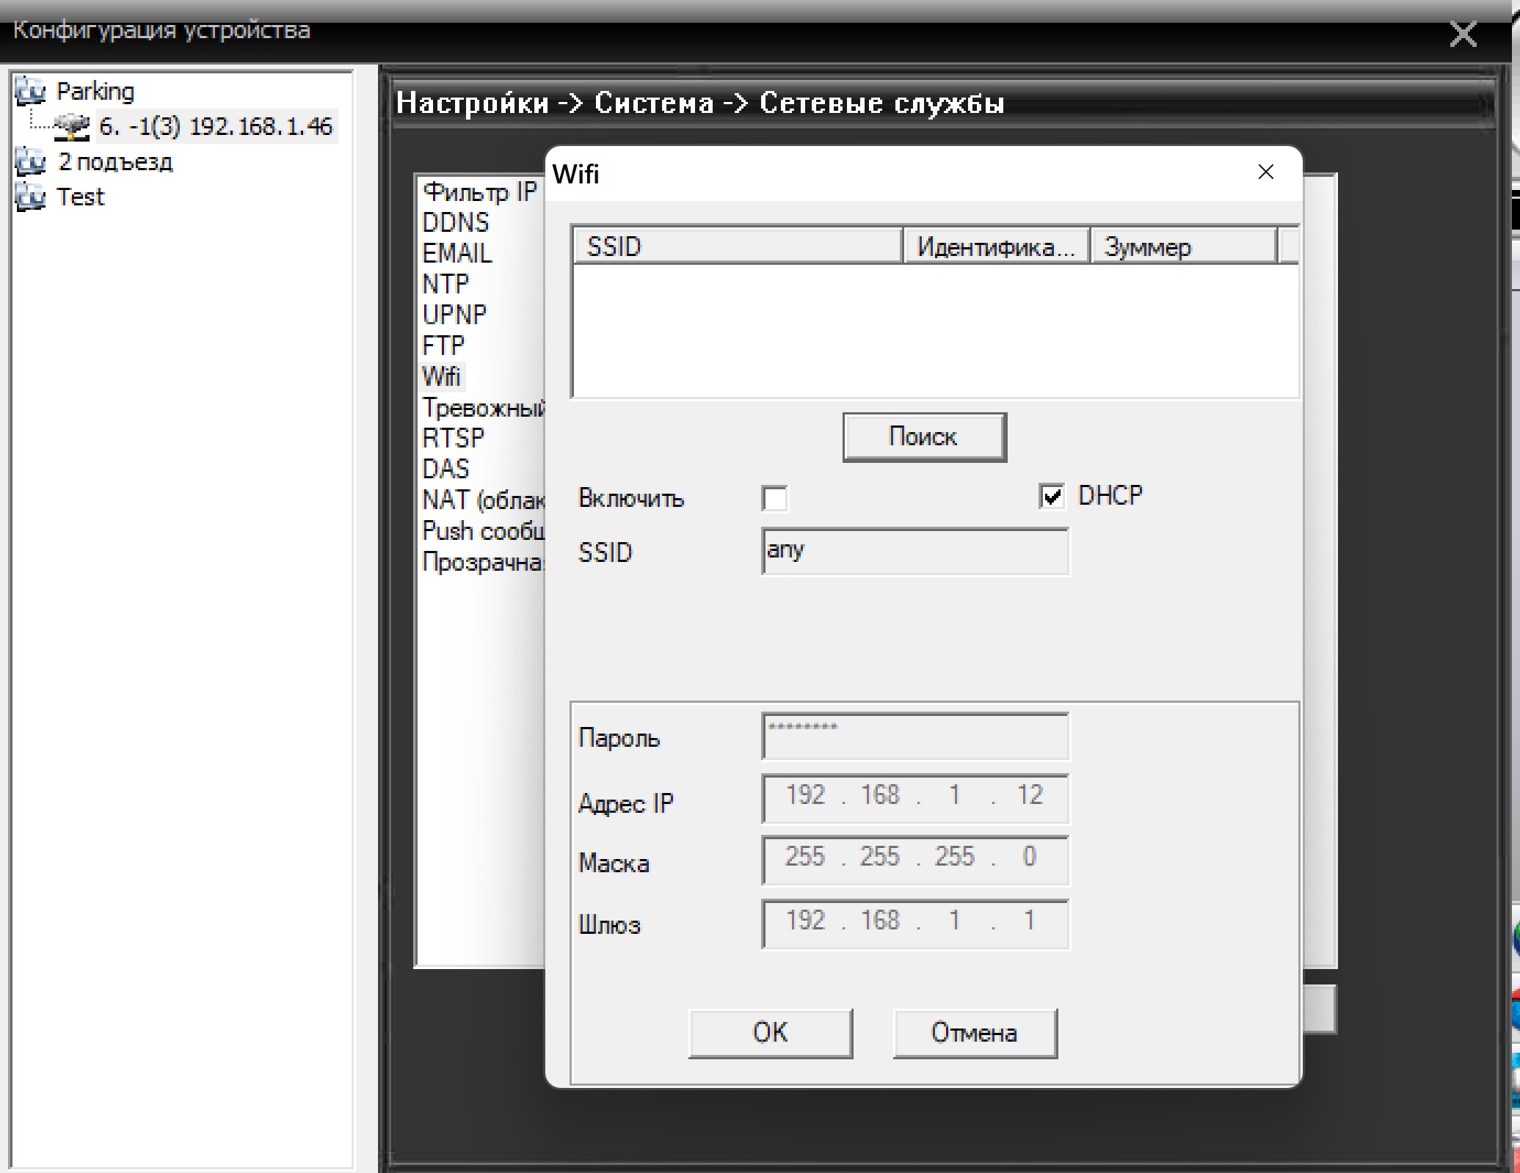Close the Конфигурация устройства window
This screenshot has width=1520, height=1173.
[1463, 34]
